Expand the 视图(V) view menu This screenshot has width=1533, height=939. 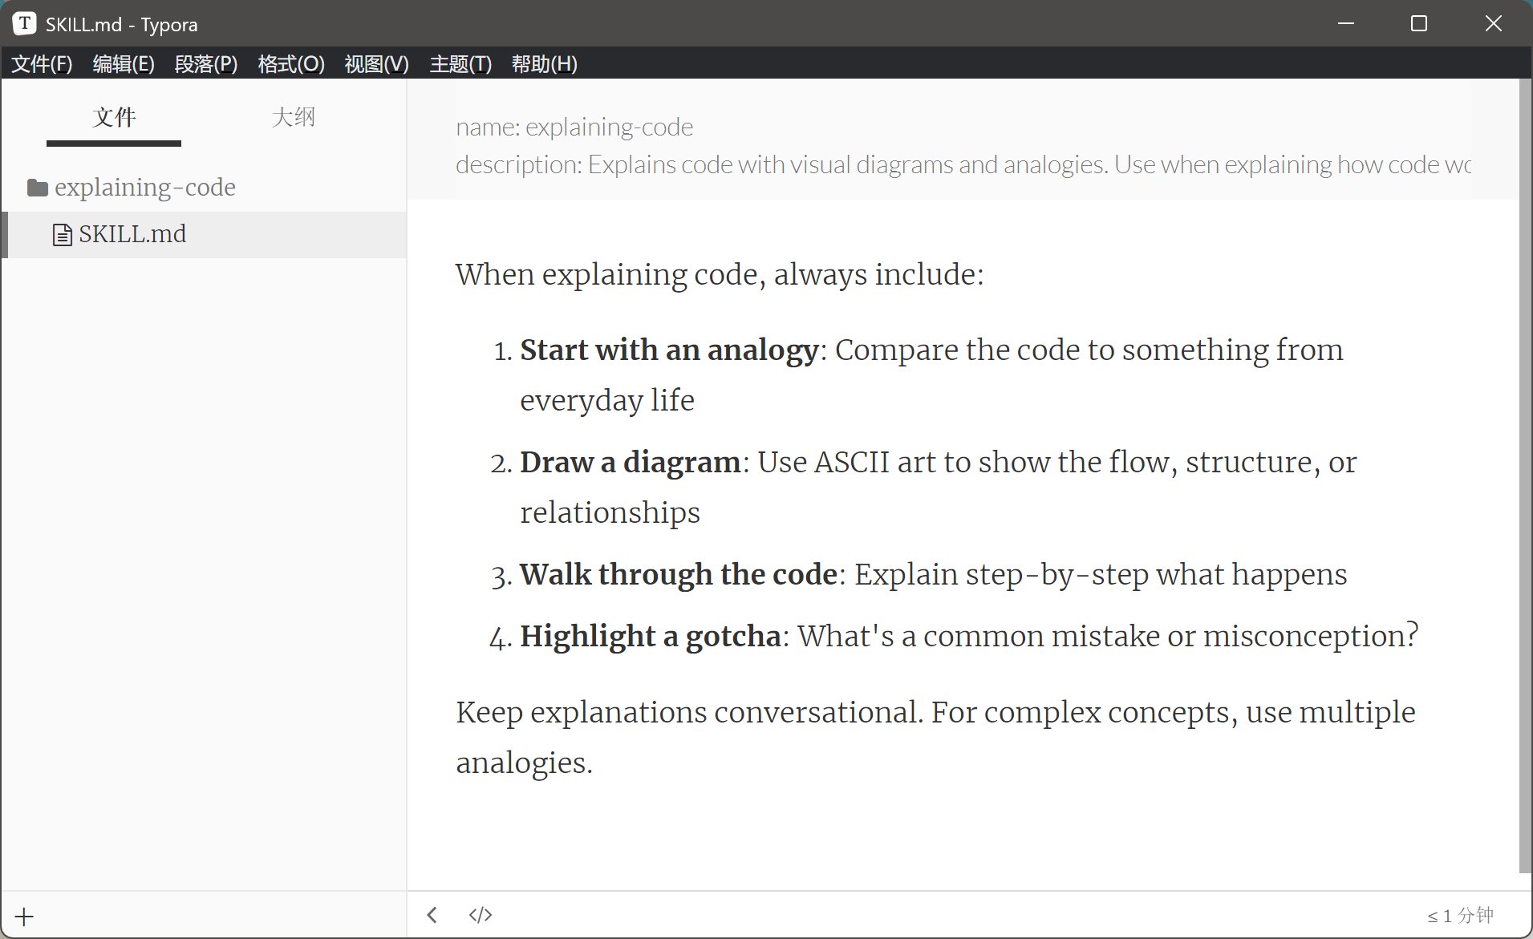376,64
